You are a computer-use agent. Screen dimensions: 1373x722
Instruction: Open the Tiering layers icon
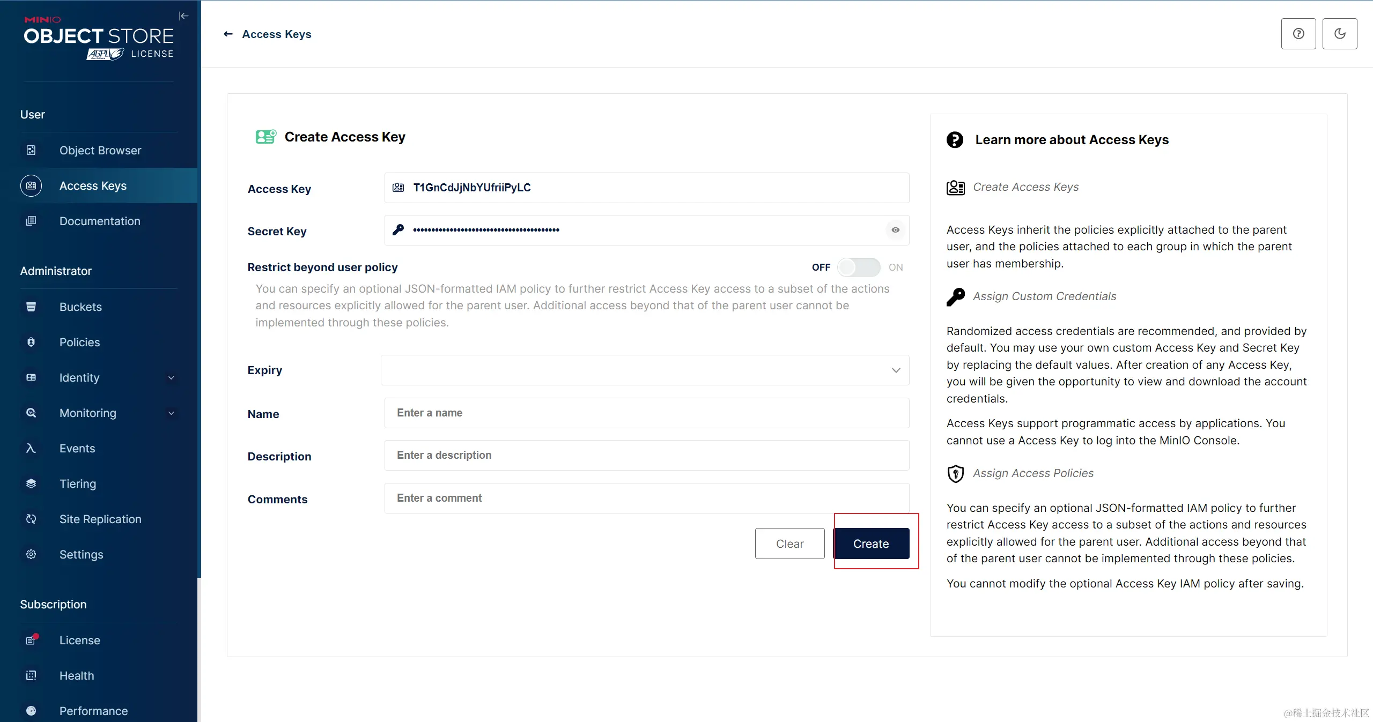point(31,483)
